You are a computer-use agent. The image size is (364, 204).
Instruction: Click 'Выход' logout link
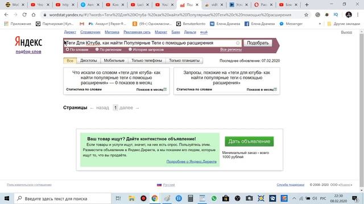point(346,32)
